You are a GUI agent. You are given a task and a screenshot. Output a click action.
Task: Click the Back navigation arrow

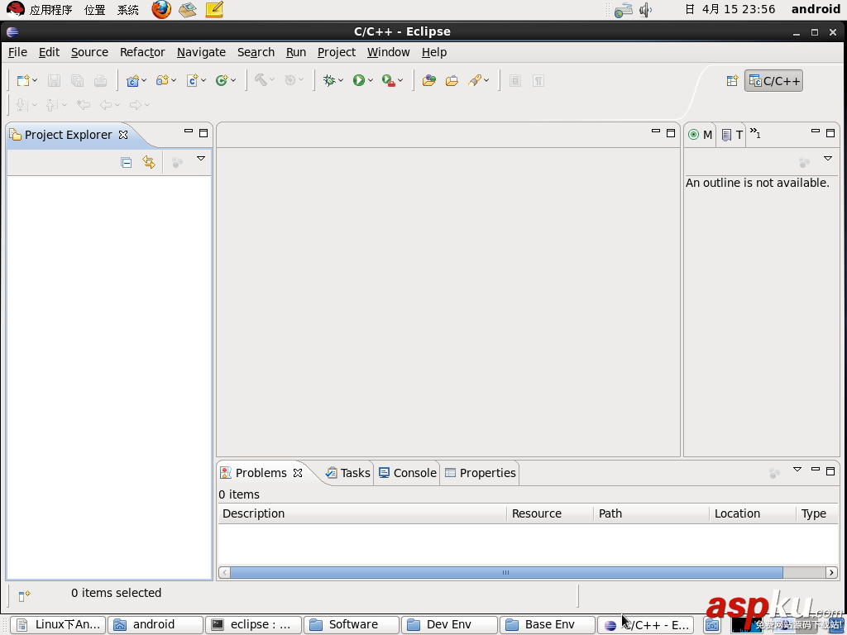[x=106, y=105]
